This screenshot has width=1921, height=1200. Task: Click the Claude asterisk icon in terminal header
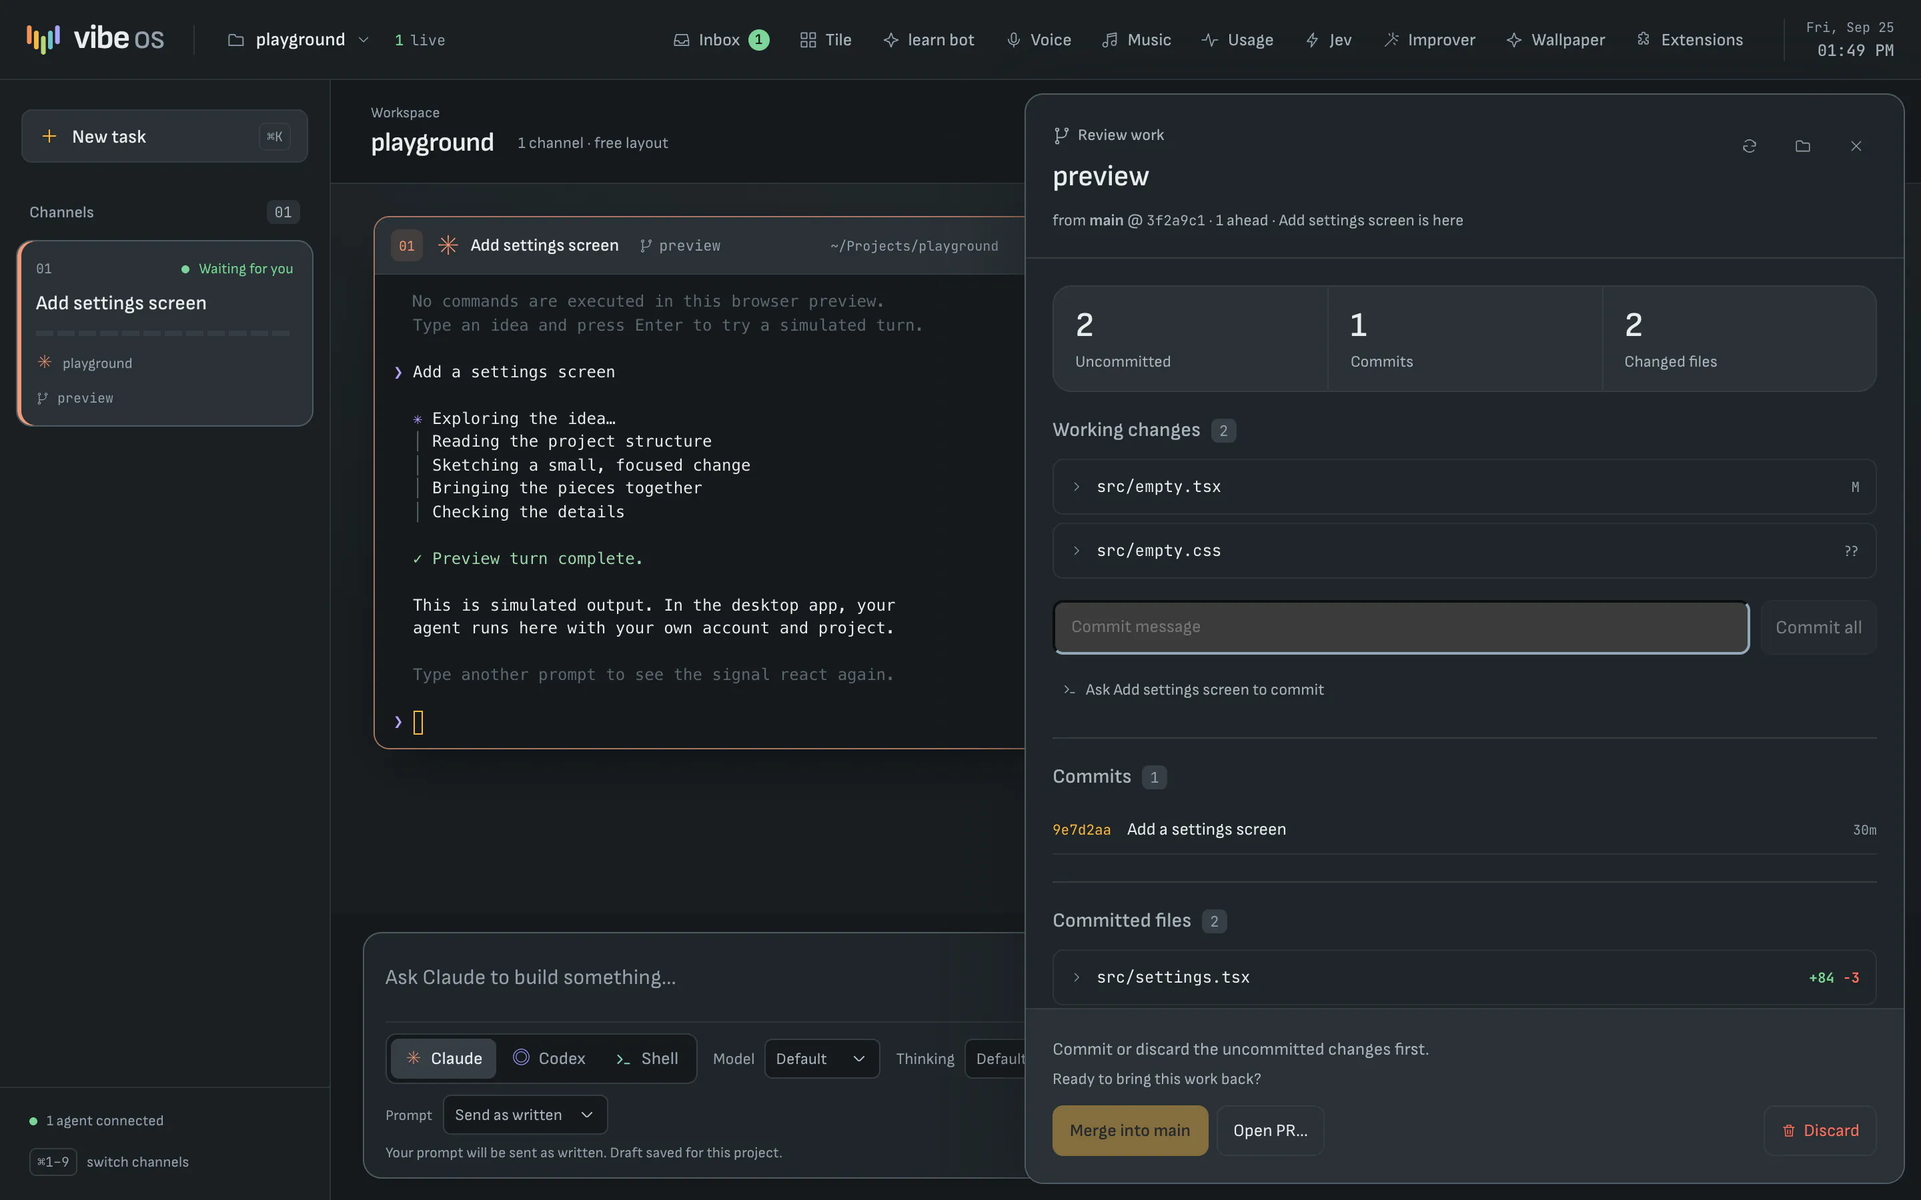click(448, 245)
